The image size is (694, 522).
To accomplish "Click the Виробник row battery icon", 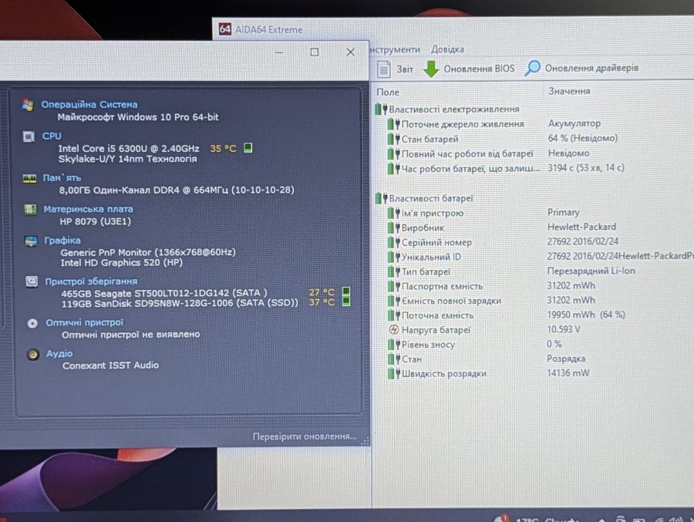I will [393, 227].
